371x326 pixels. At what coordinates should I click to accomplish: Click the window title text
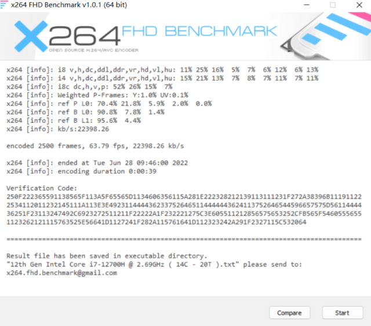tap(69, 5)
